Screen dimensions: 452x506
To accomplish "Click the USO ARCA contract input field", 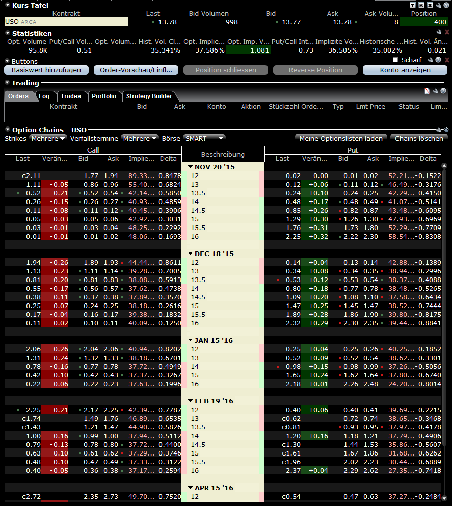I will coord(66,22).
